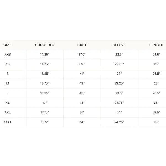Click the 14.25" shoulder value for XXS
This screenshot has width=166, height=166.
(x=45, y=55)
